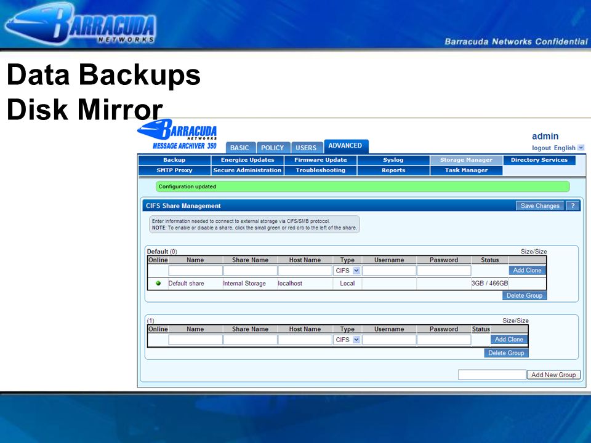Select the ADVANCED tab
591x443 pixels.
point(345,146)
